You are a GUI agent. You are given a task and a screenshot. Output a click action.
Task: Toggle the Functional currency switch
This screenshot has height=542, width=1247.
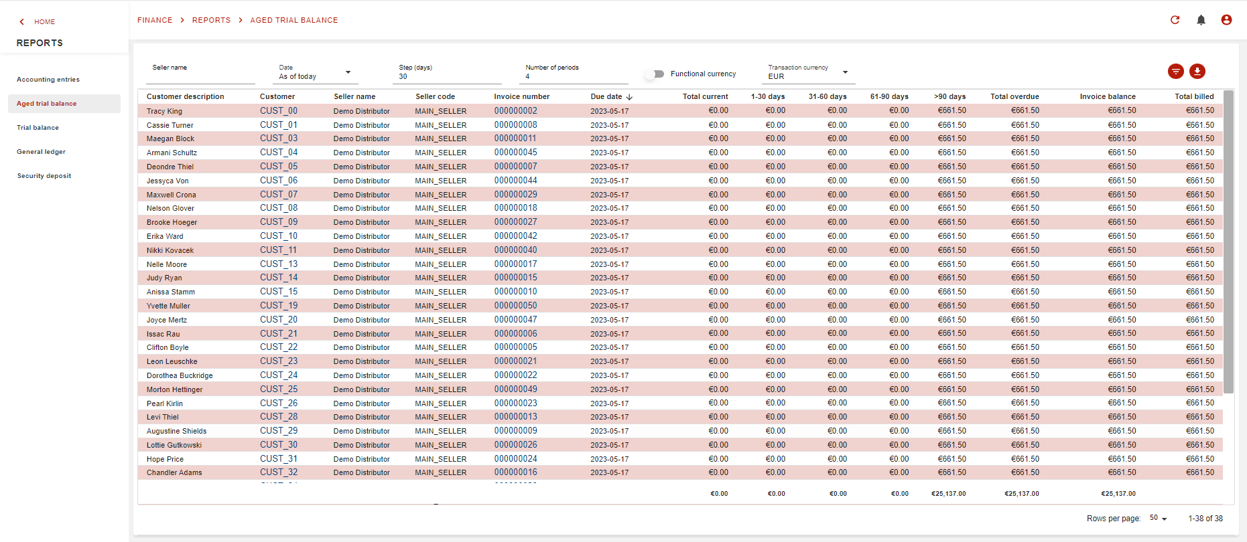(655, 74)
